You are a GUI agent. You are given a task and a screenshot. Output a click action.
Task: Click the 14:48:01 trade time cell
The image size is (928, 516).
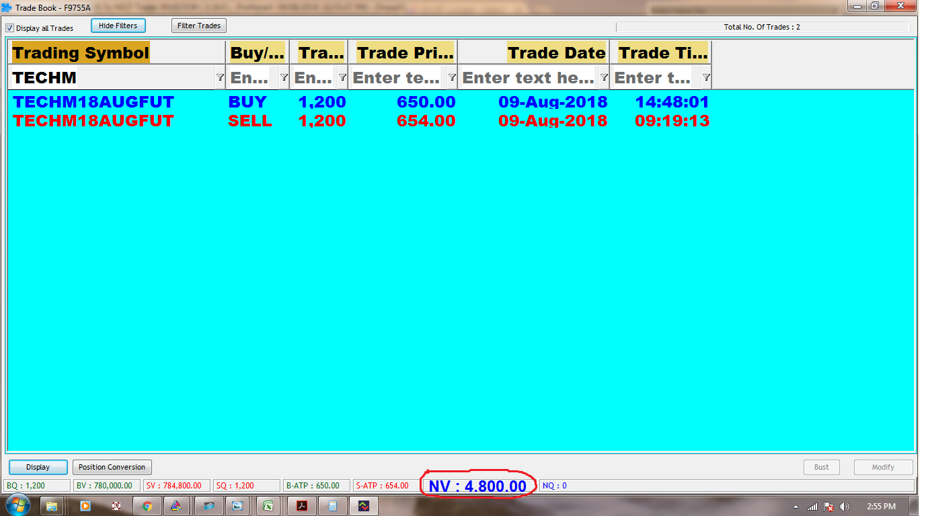tap(672, 102)
